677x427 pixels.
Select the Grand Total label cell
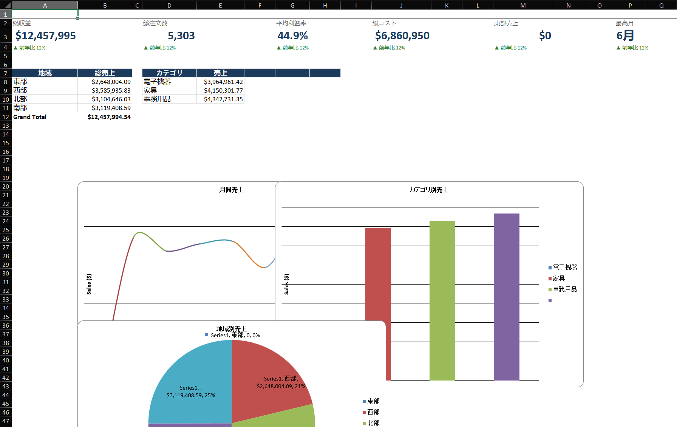click(x=45, y=117)
